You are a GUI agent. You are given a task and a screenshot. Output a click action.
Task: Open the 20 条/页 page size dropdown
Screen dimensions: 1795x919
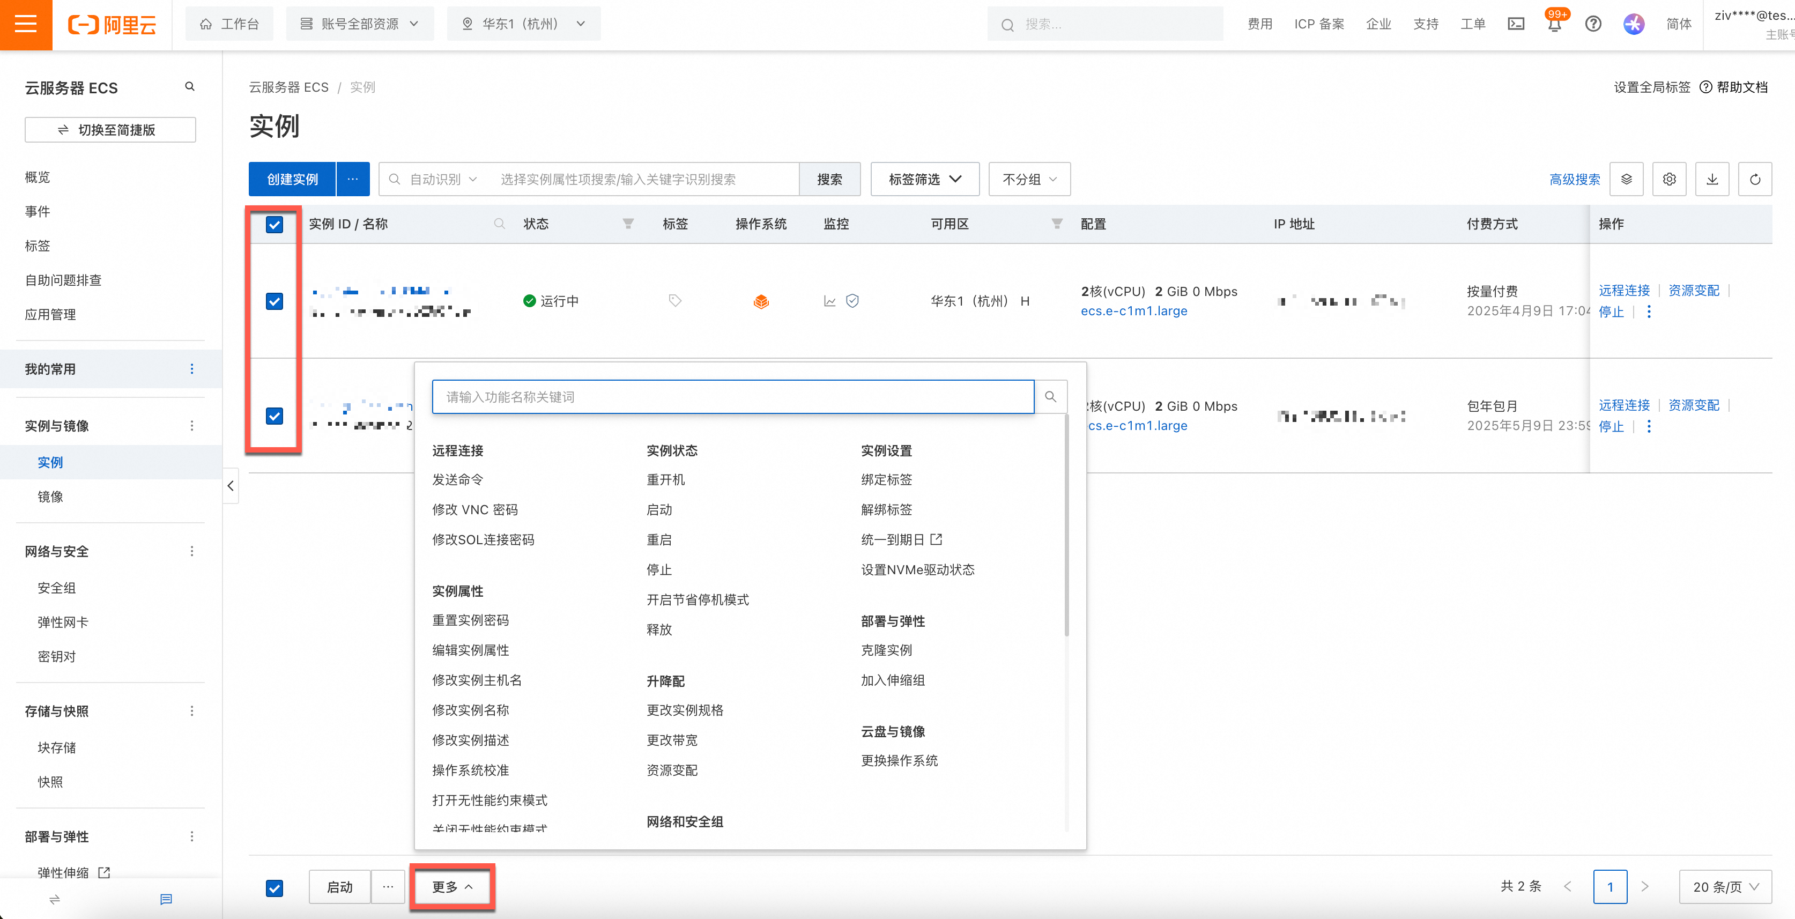coord(1725,887)
